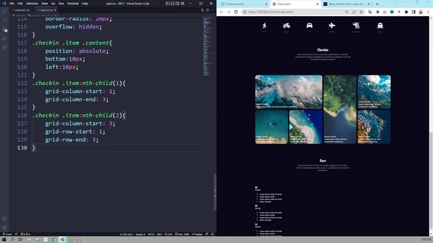Open the View menu
The height and width of the screenshot is (243, 433).
coord(45,3)
